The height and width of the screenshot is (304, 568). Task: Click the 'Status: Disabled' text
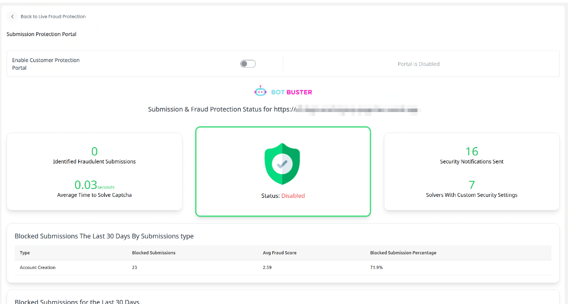point(283,196)
